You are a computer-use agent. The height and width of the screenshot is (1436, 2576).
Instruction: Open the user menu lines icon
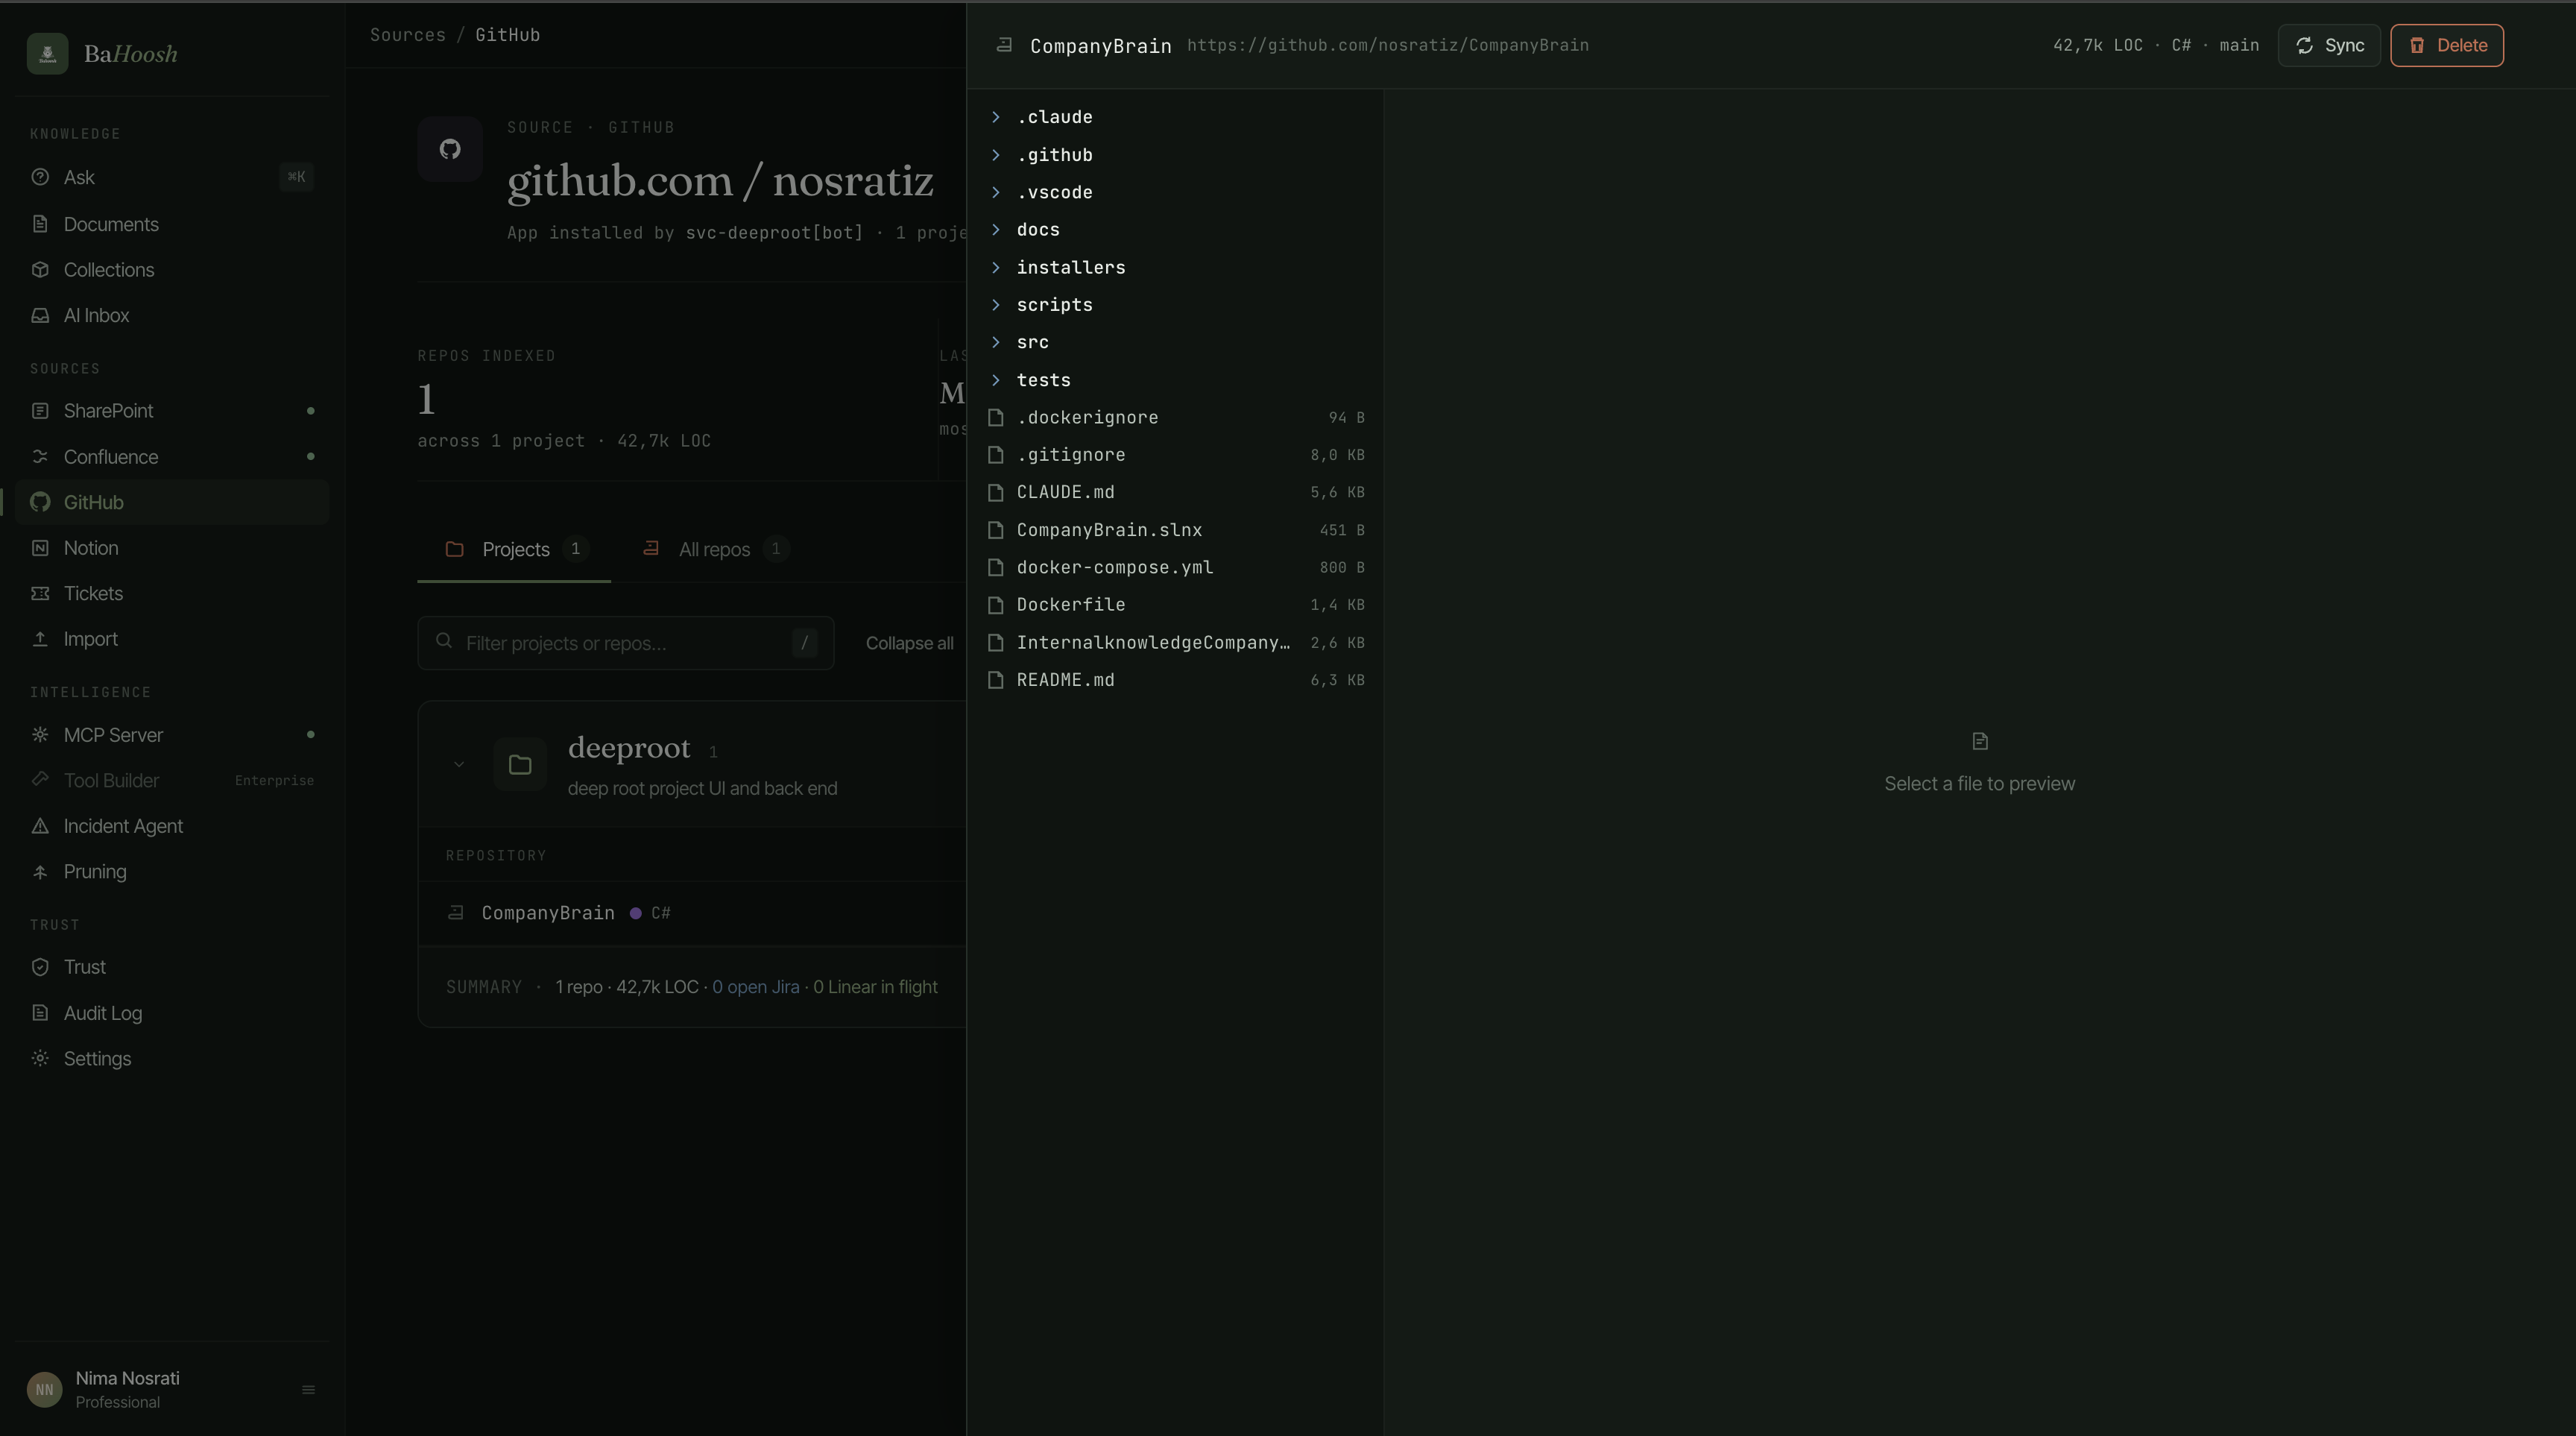click(308, 1390)
